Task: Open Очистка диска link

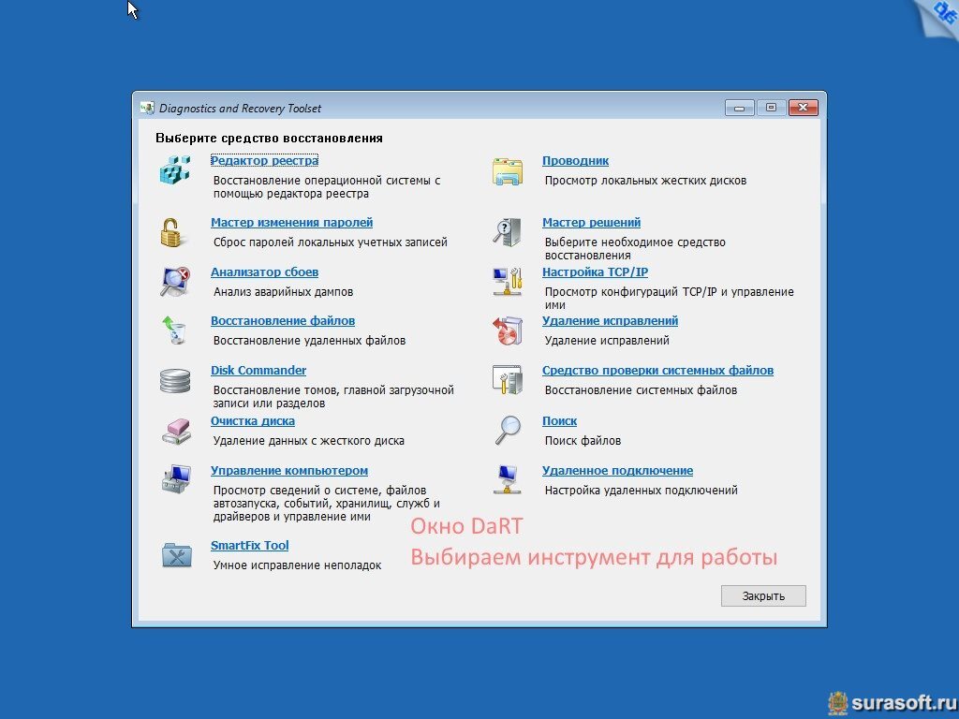Action: (253, 421)
